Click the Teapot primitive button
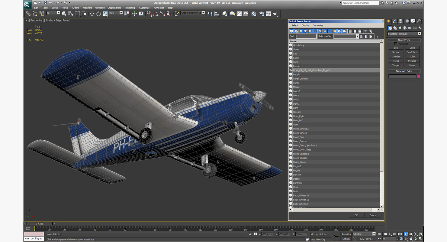The height and width of the screenshot is (242, 447). click(396, 65)
